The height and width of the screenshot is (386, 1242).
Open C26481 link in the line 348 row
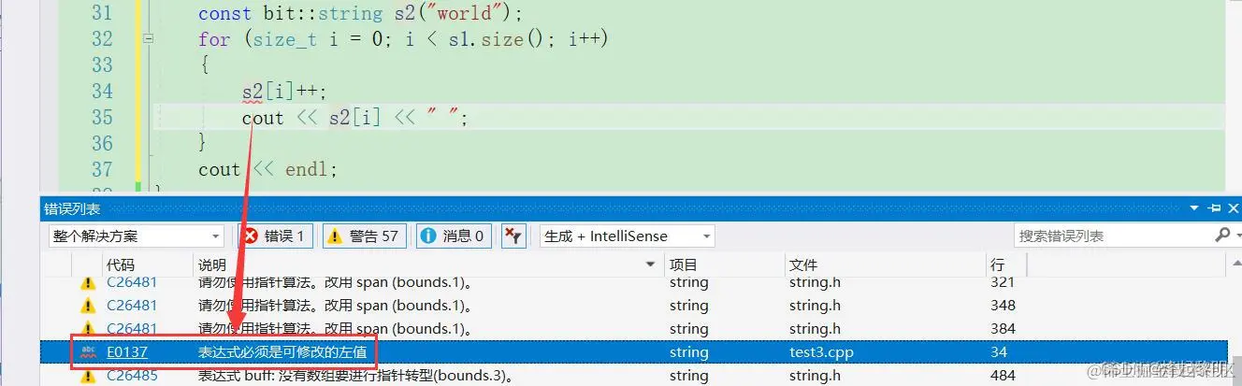pos(132,305)
